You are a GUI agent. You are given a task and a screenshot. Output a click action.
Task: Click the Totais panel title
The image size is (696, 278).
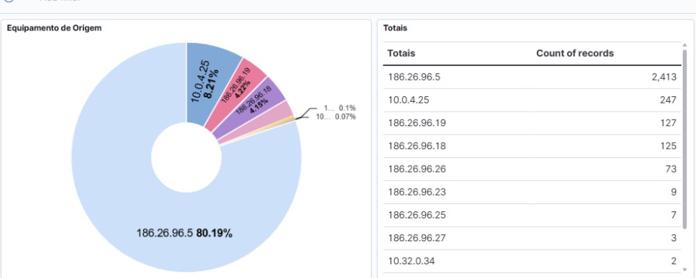[x=395, y=28]
